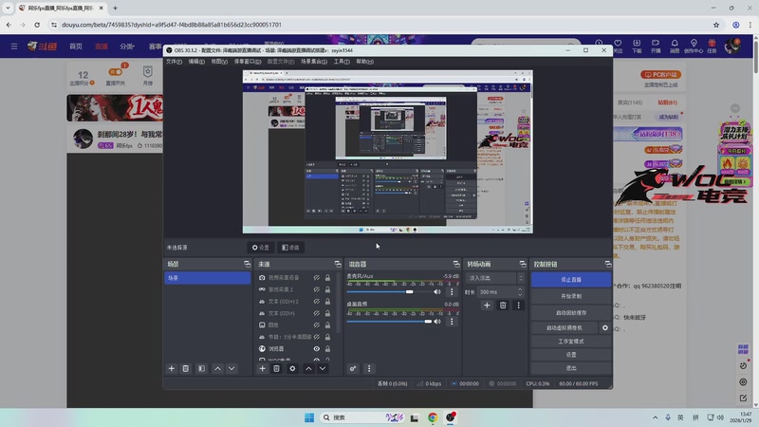This screenshot has width=759, height=427.
Task: Open the 工具 menu in OBS
Action: [342, 62]
